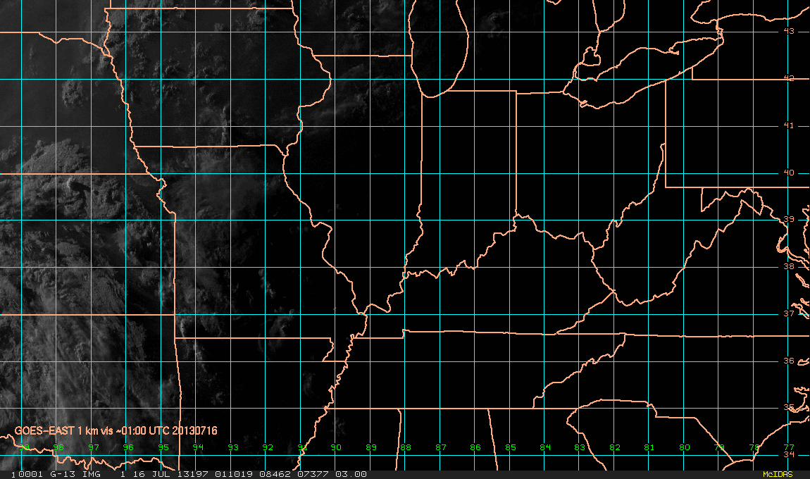Select the 03.00 value in status bar
This screenshot has height=479, width=810.
pos(351,474)
